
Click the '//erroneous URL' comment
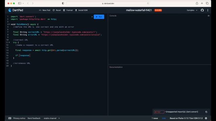click(22, 63)
